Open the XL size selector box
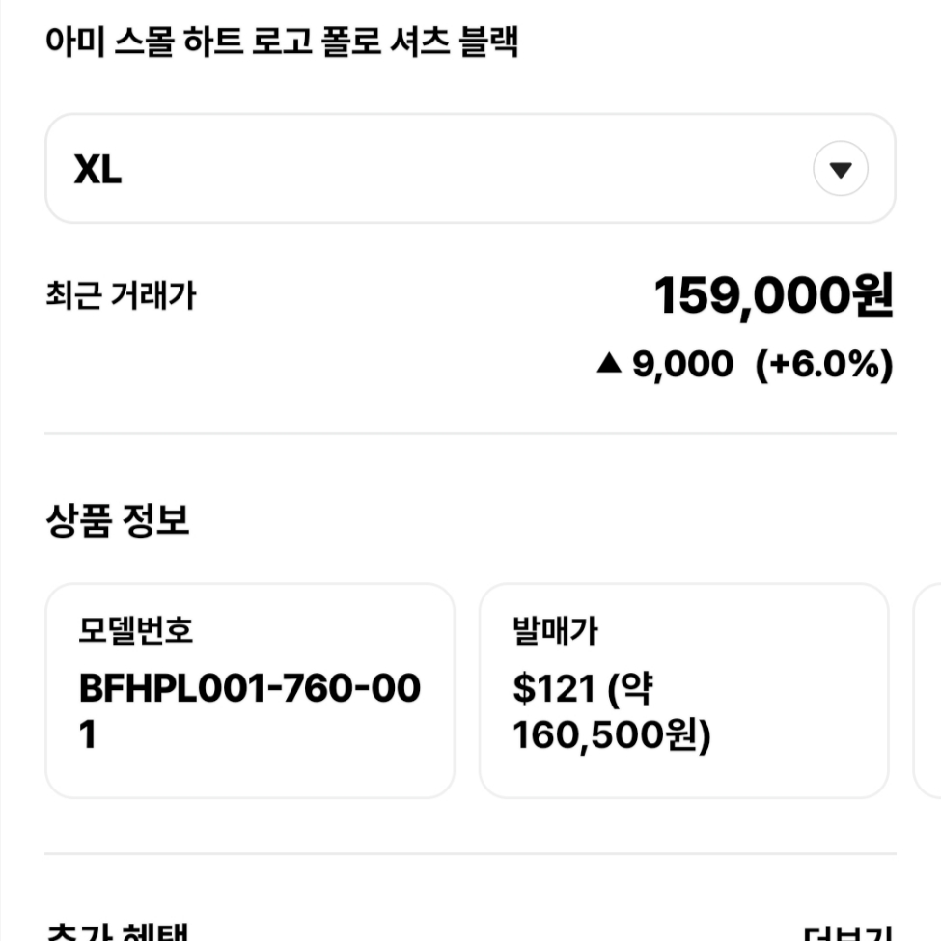Screen dimensions: 941x941 (471, 169)
